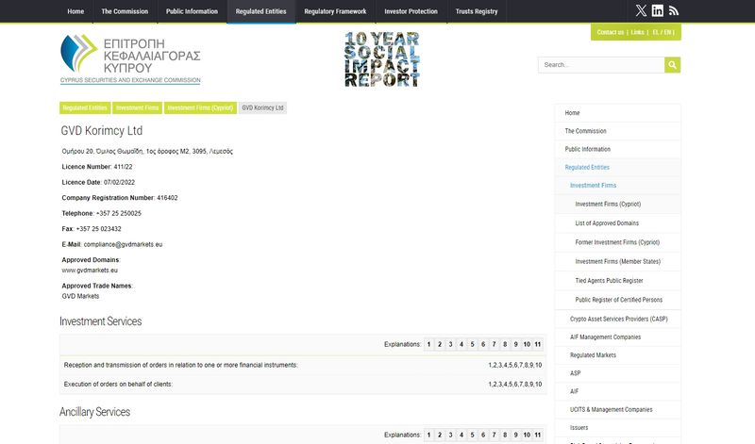755x444 pixels.
Task: Open ASP sidebar item
Action: pyautogui.click(x=618, y=373)
